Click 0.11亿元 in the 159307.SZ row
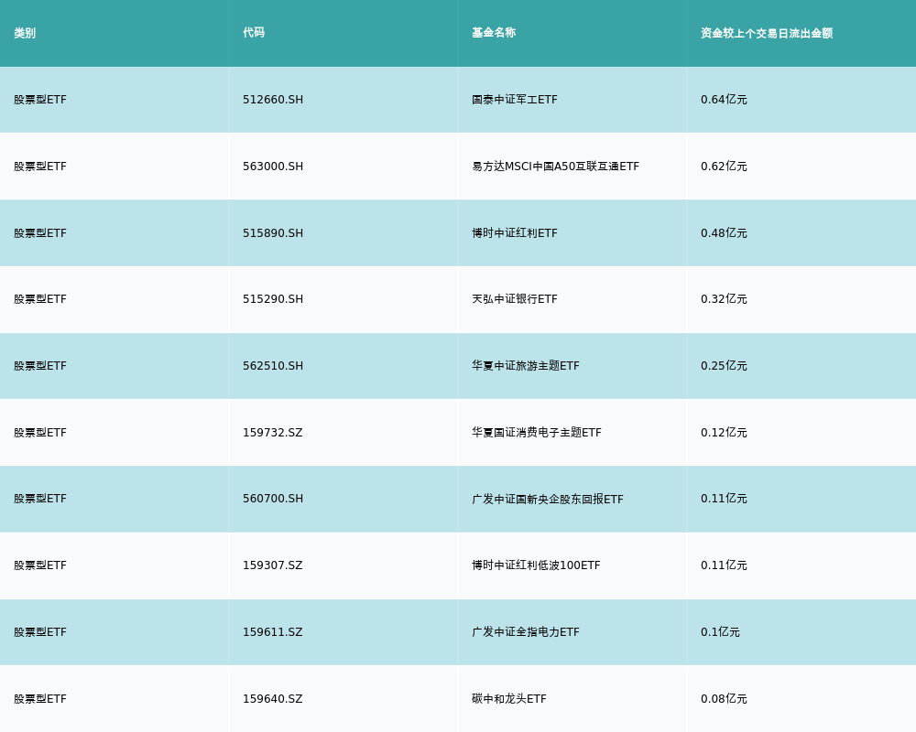Screen dimensions: 916x732 coord(724,565)
